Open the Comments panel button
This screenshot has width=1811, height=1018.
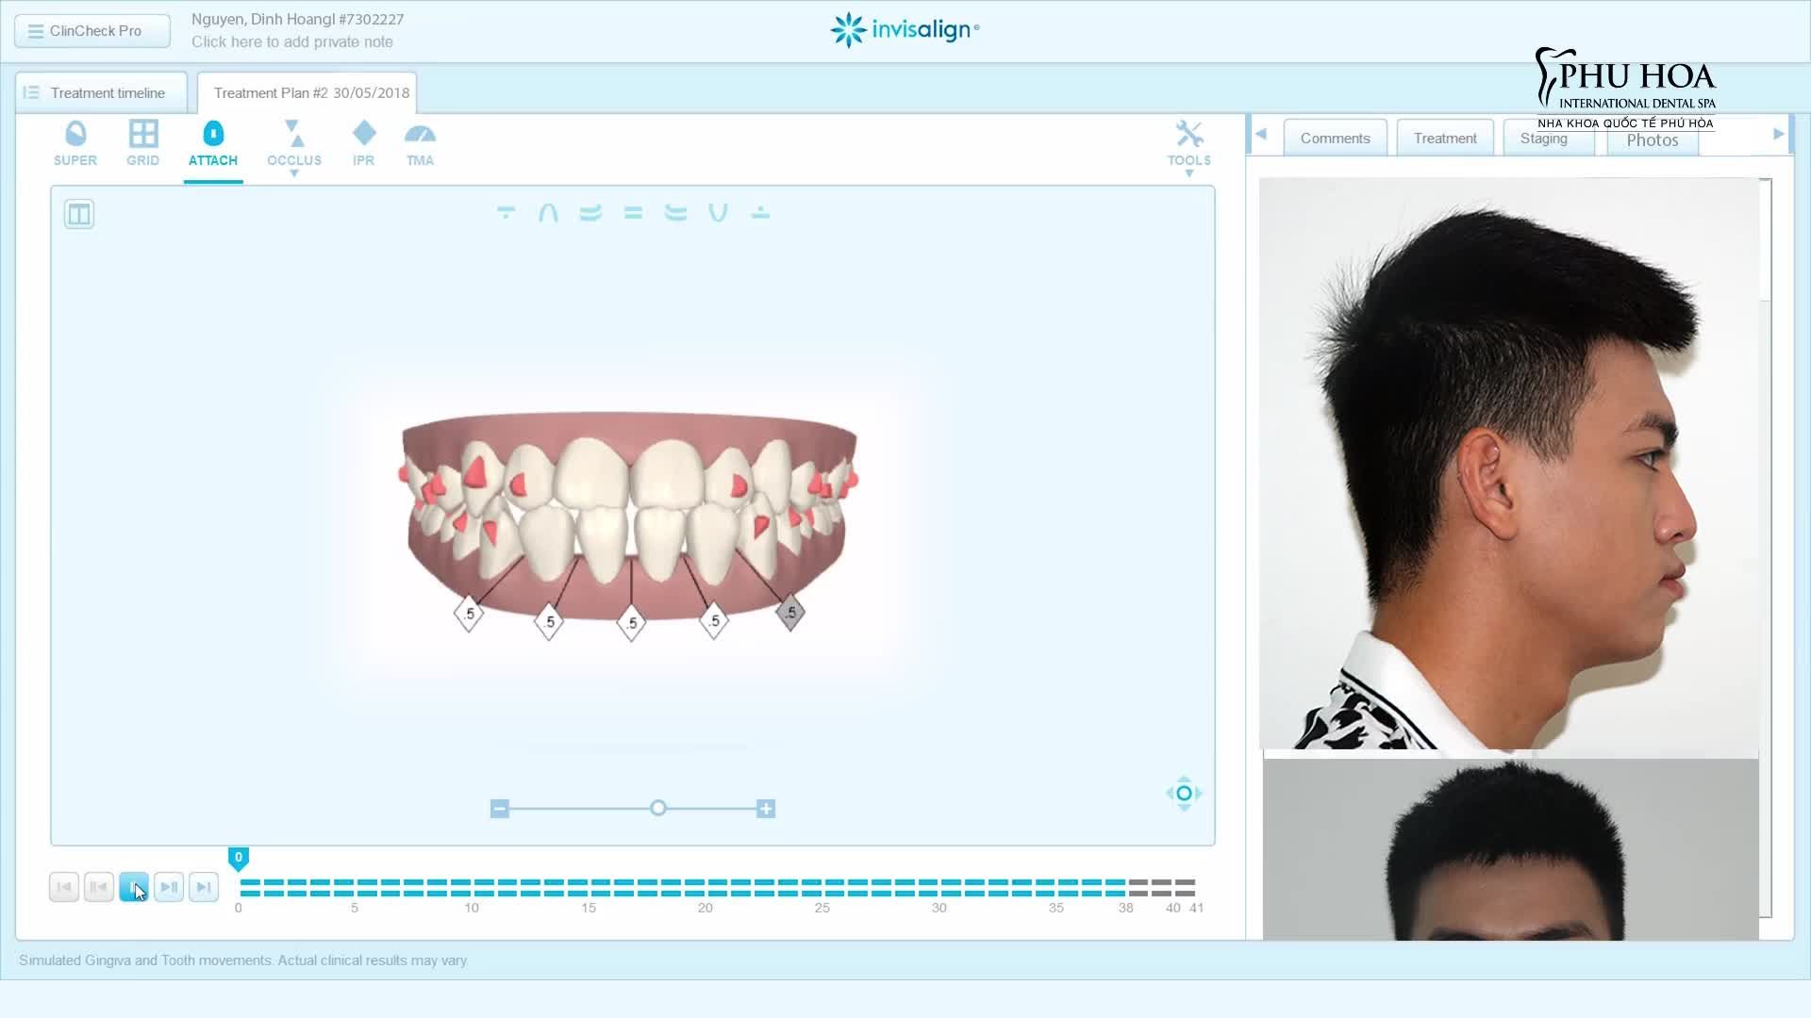click(x=1336, y=138)
